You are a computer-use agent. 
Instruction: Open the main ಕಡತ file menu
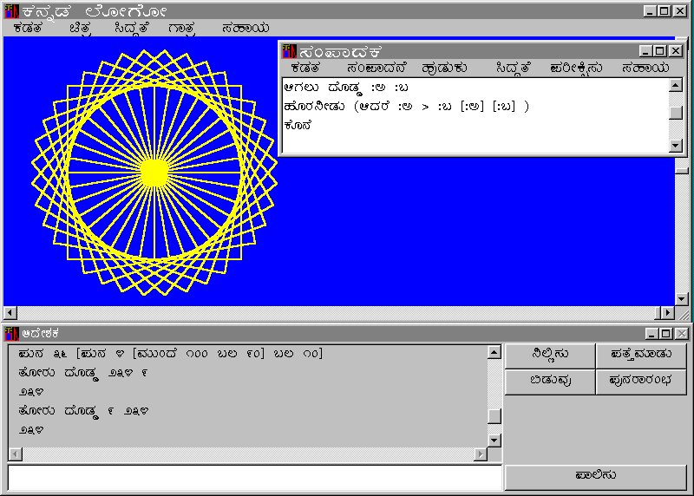(27, 28)
